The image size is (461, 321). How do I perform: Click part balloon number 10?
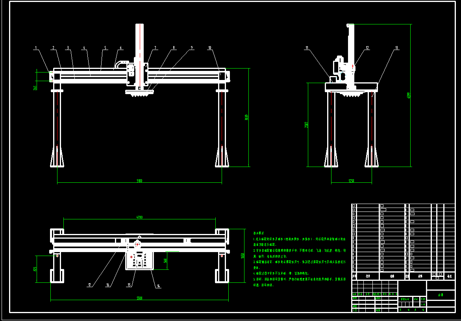tap(209, 48)
